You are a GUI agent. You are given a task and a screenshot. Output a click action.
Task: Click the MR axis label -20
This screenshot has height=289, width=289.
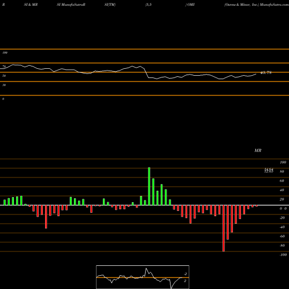[282, 218]
